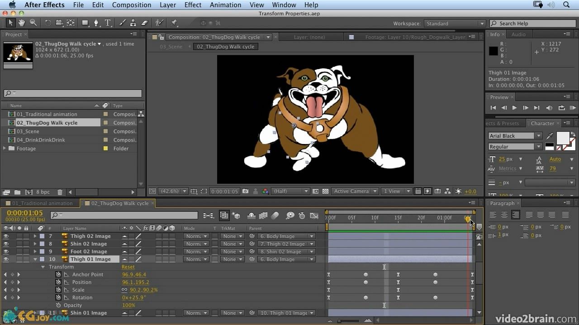Image resolution: width=579 pixels, height=325 pixels.
Task: Collapse the Thigh 01 Image layer
Action: tap(35, 259)
